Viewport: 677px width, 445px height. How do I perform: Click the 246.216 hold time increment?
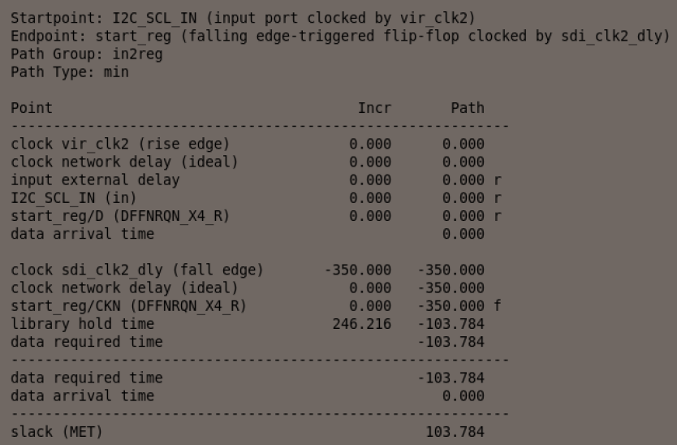pyautogui.click(x=361, y=323)
